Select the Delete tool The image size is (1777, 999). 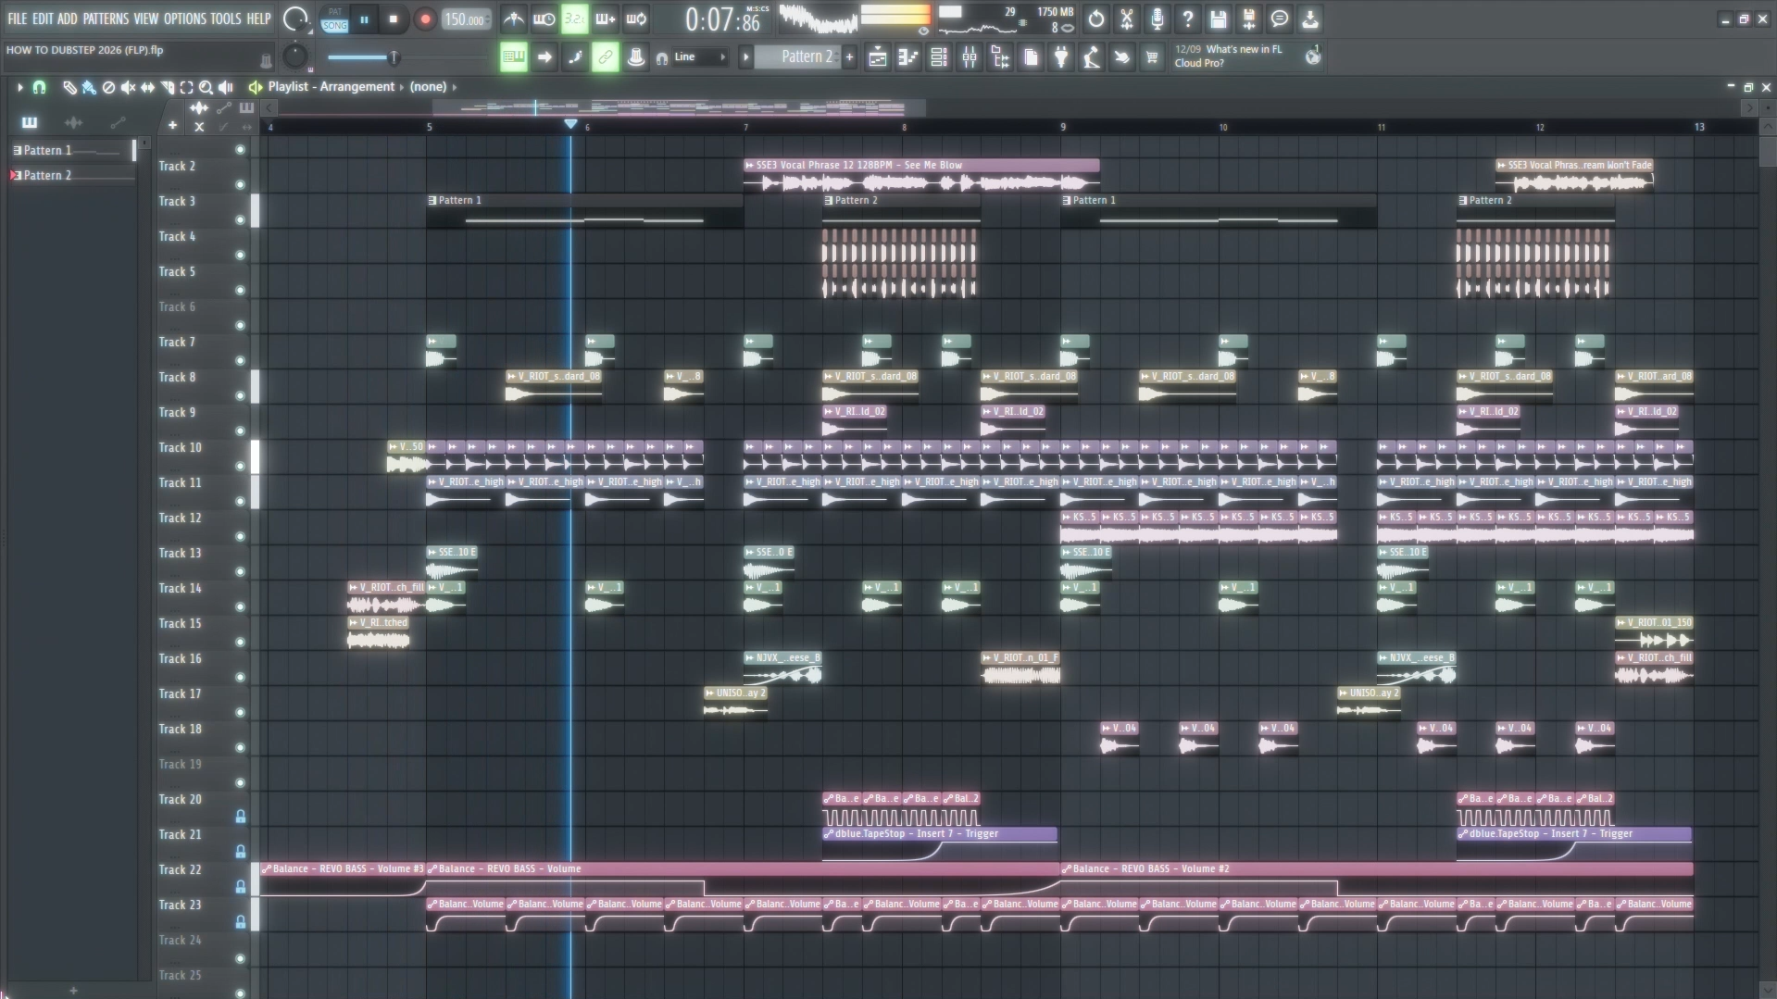click(x=108, y=87)
